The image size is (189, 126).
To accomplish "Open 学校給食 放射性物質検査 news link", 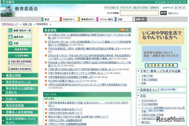I will [89, 64].
